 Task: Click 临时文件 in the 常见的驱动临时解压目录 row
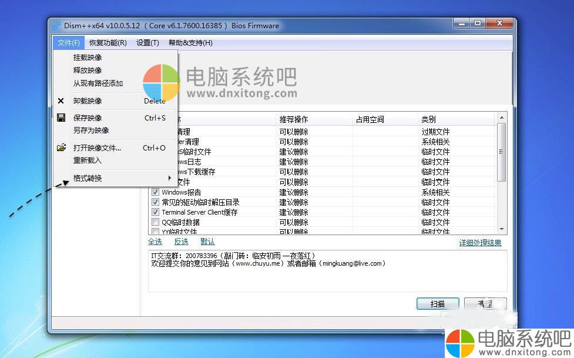[x=435, y=202]
